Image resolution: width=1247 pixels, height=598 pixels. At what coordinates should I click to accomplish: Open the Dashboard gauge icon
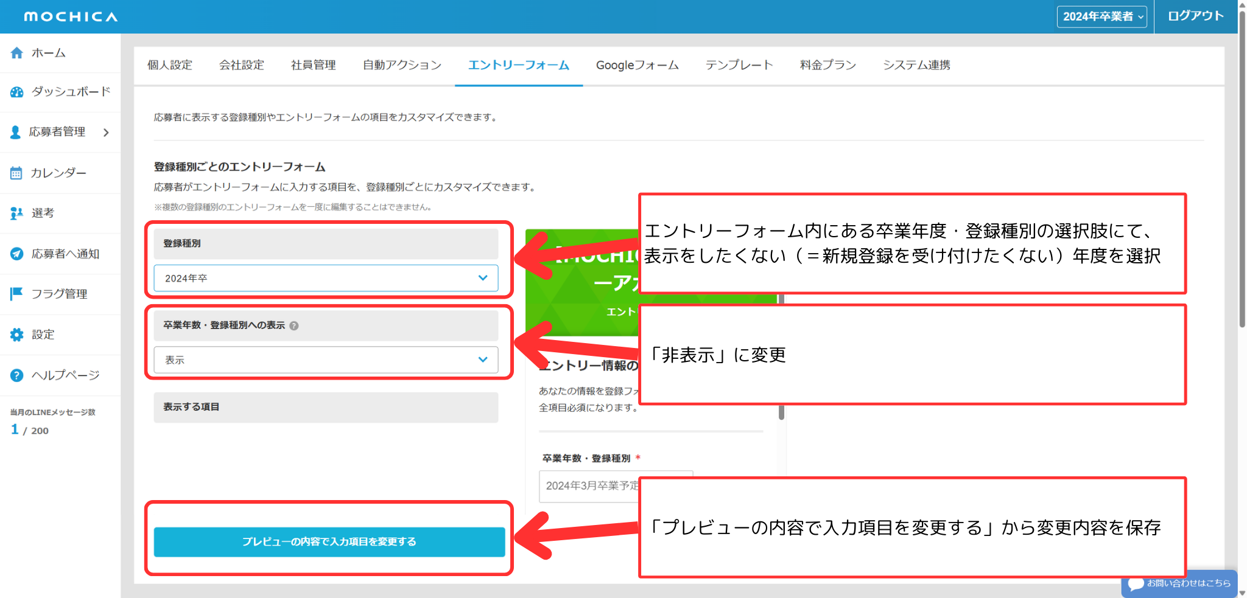point(16,92)
